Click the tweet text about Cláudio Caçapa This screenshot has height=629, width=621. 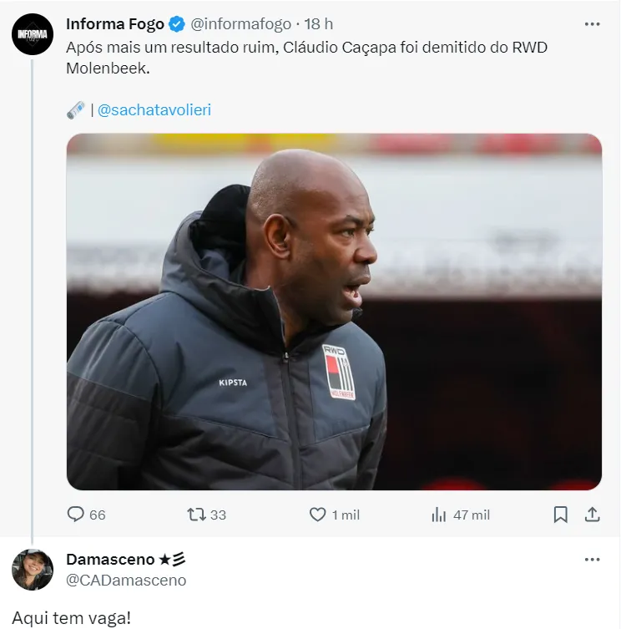tap(306, 58)
